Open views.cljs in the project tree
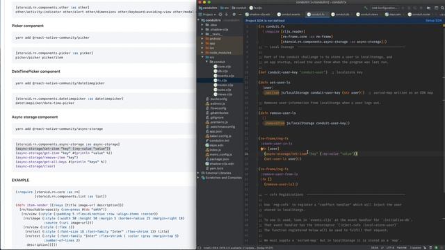445x250 pixels. tap(223, 94)
